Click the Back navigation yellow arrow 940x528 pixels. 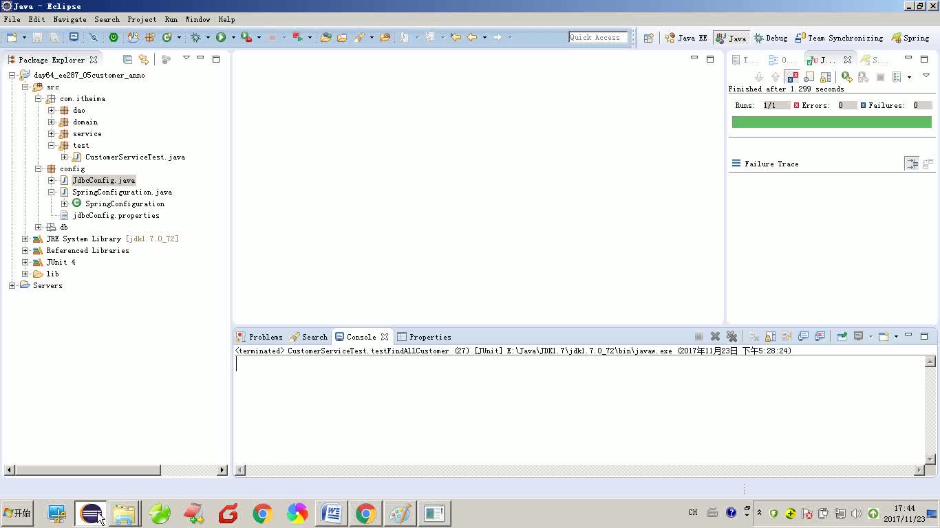point(472,38)
